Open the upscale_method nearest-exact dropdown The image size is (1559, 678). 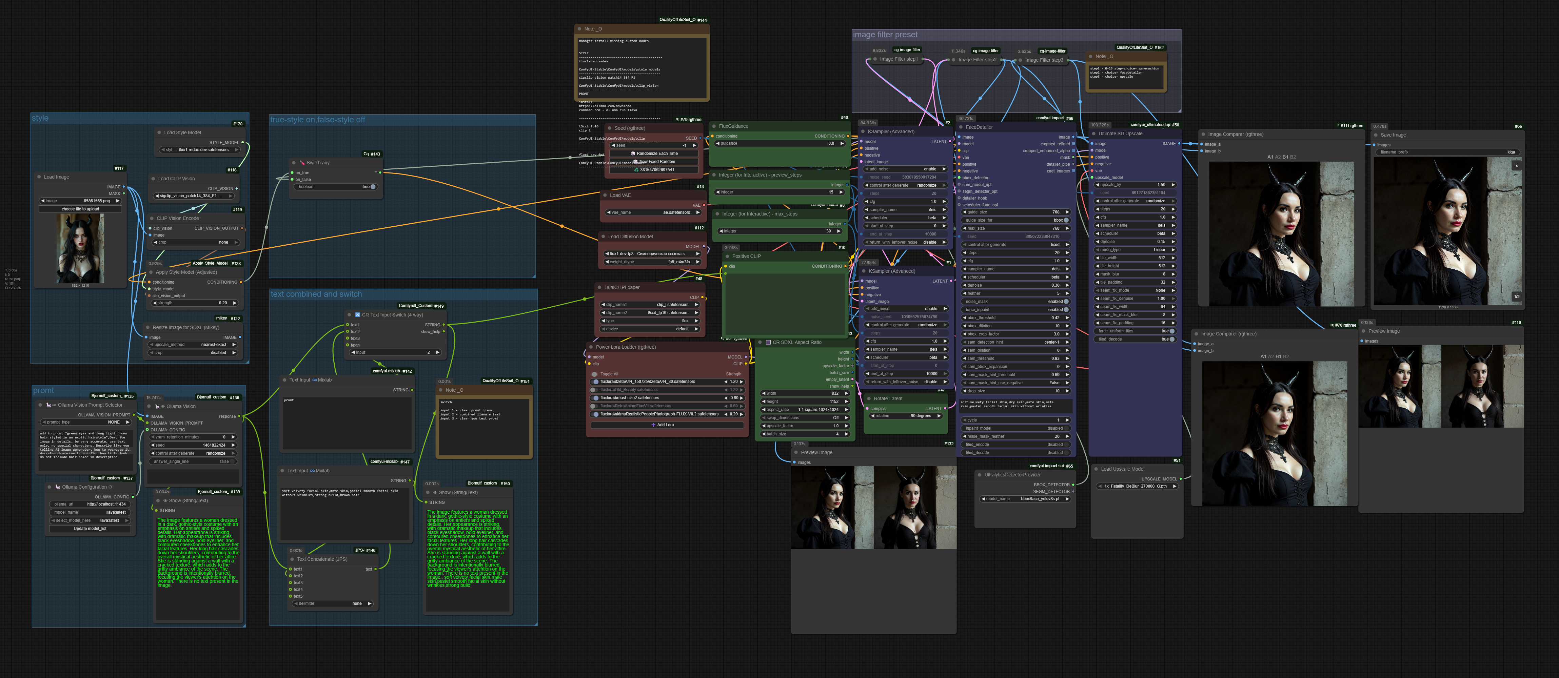pyautogui.click(x=193, y=345)
